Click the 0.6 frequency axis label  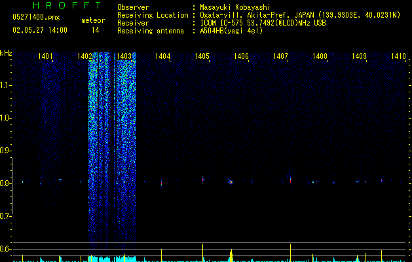point(5,249)
